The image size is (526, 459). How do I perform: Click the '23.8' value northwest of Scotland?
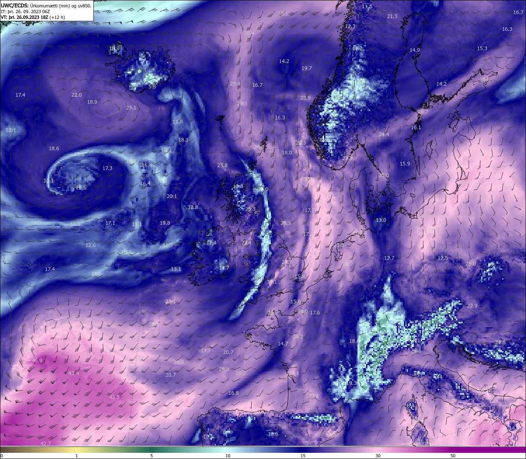click(x=222, y=165)
